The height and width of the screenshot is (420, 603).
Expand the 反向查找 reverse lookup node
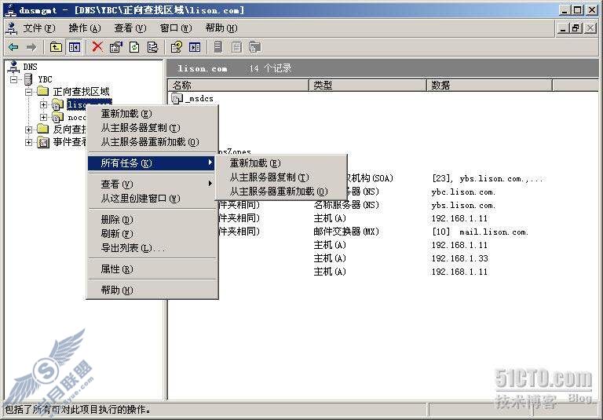pos(29,130)
